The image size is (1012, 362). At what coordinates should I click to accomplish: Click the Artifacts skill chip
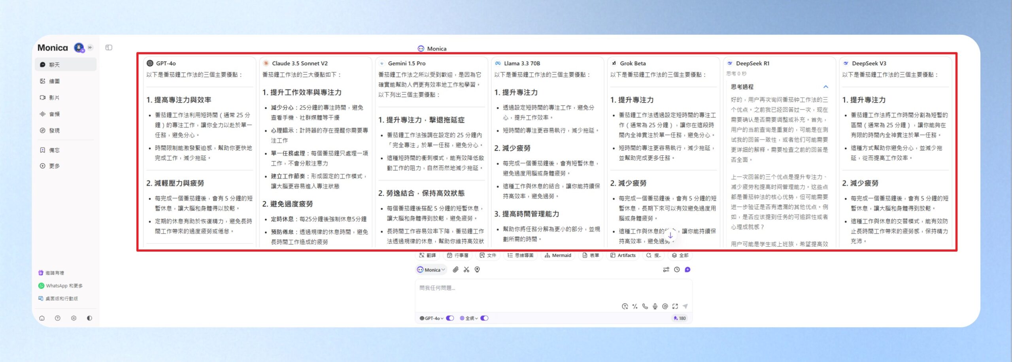[623, 255]
